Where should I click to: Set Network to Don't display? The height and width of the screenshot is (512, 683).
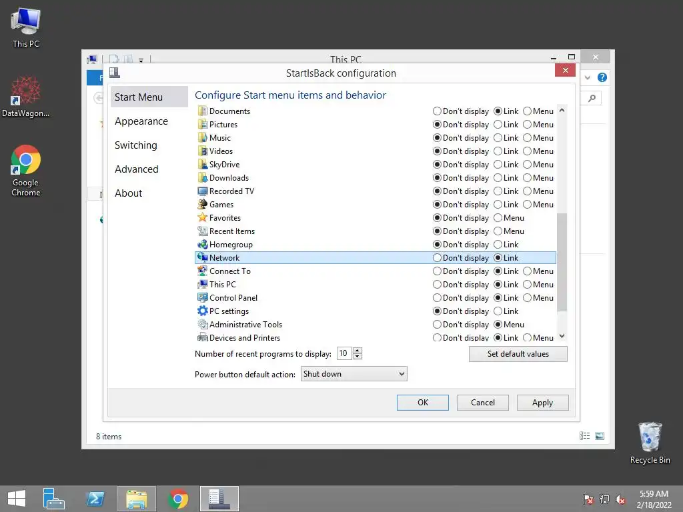[x=437, y=258]
